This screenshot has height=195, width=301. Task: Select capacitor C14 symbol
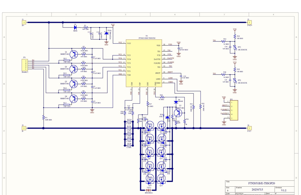178,48
